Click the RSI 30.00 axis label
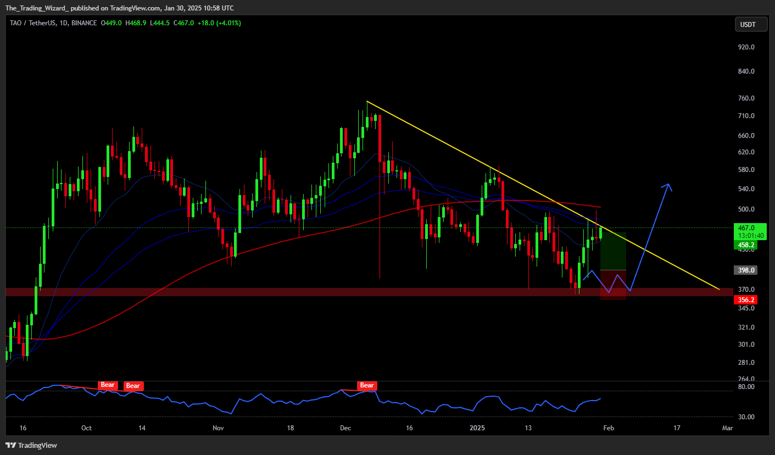The height and width of the screenshot is (455, 775). click(x=746, y=417)
